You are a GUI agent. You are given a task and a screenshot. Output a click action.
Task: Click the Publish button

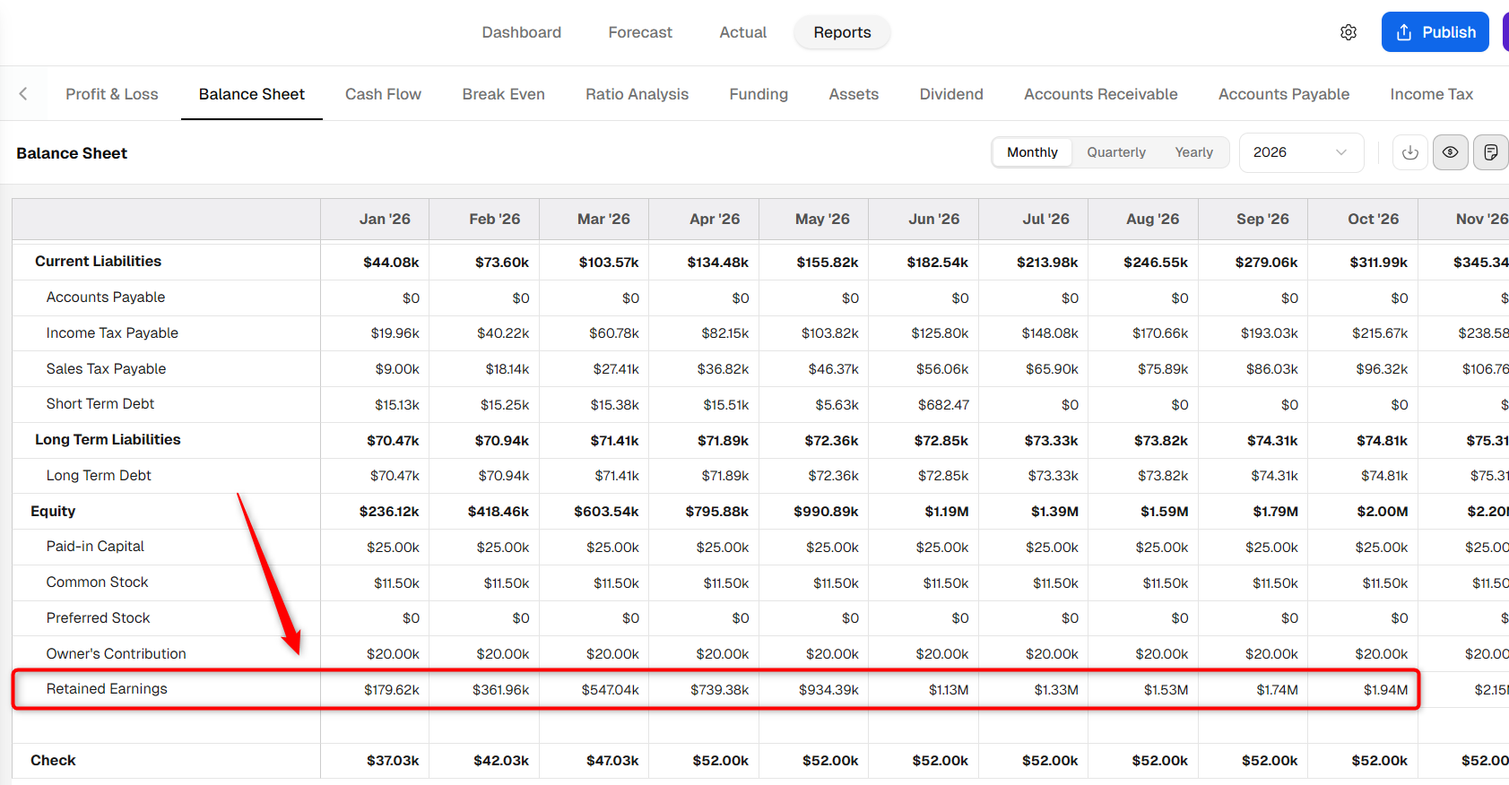coord(1435,32)
